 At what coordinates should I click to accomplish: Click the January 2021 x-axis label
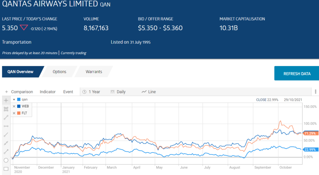coord(69,170)
